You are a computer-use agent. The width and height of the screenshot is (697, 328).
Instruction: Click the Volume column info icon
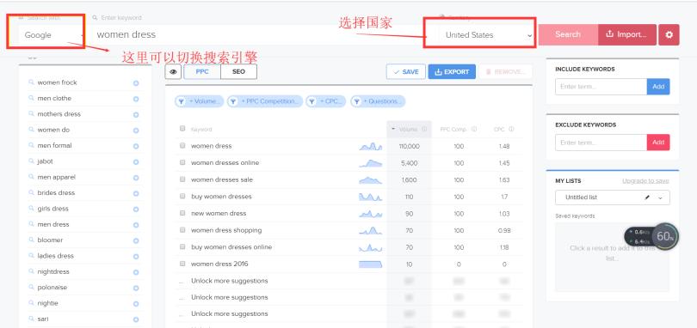click(424, 129)
